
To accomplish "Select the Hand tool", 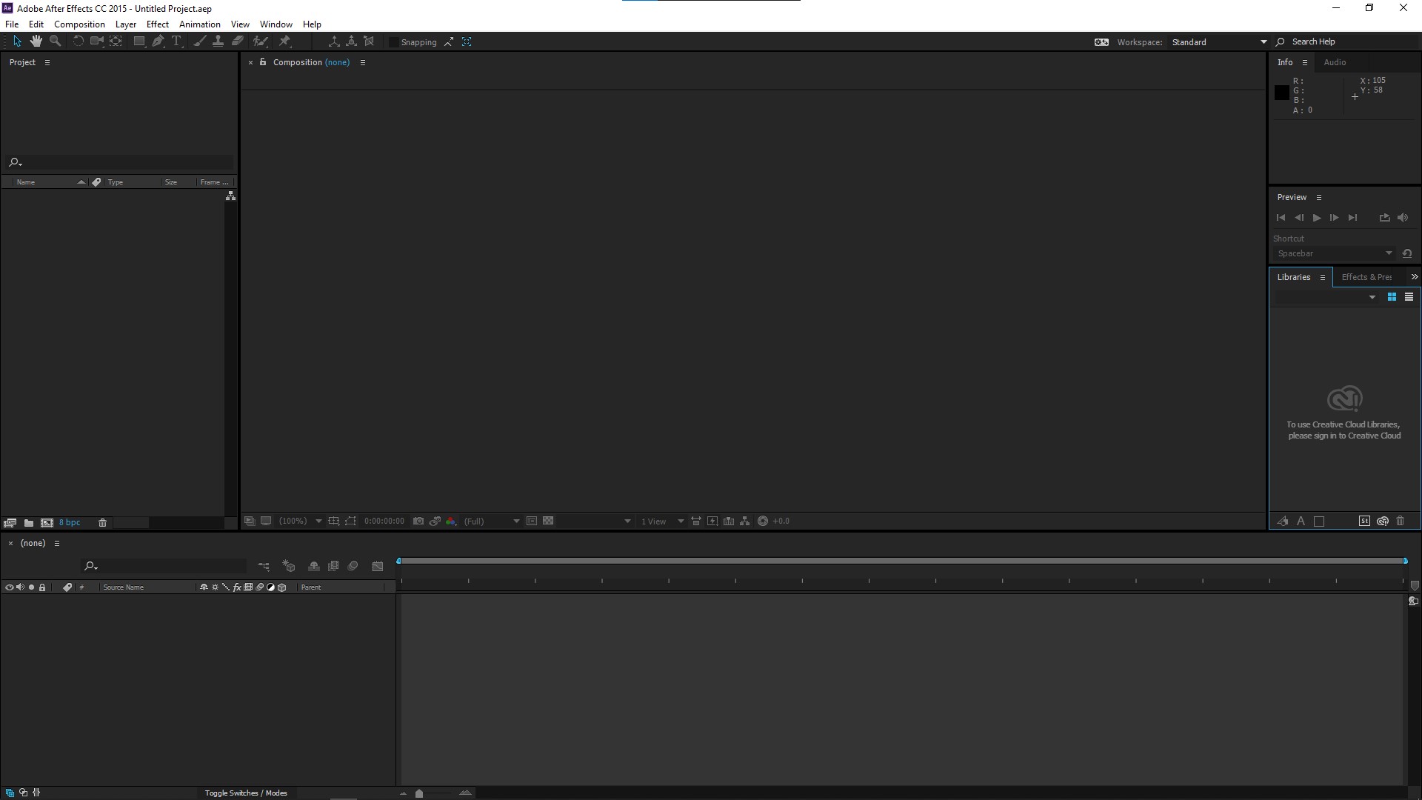I will tap(36, 41).
